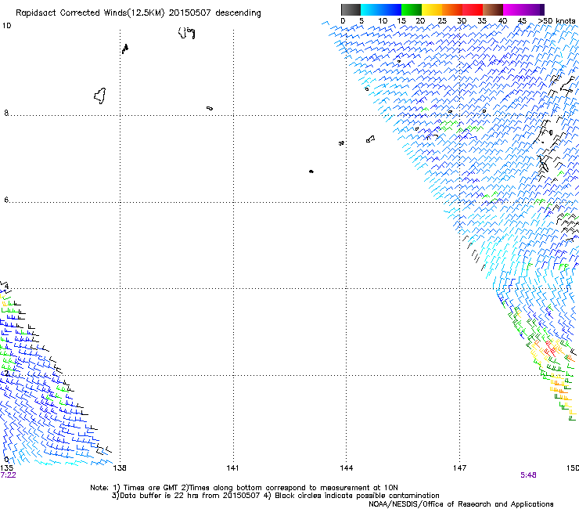Pick the red 30-35 knots legend swatch
579x509 pixels.
tap(473, 9)
